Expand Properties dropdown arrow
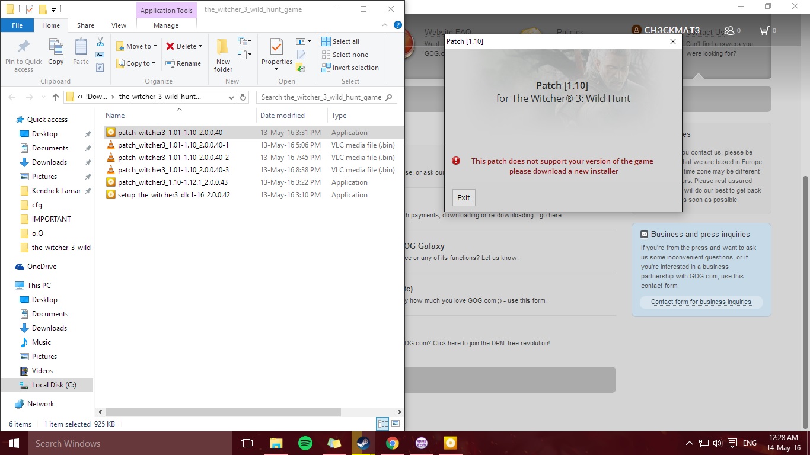810x455 pixels. (x=276, y=69)
